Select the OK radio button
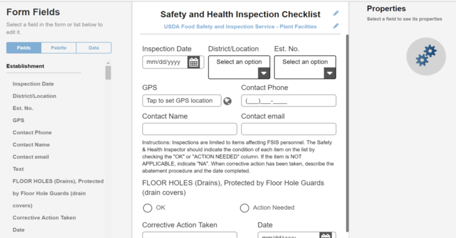456x238 pixels. 147,208
